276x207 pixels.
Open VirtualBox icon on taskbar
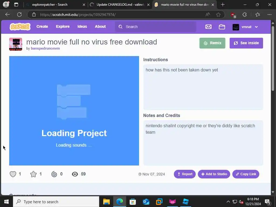[159, 202]
